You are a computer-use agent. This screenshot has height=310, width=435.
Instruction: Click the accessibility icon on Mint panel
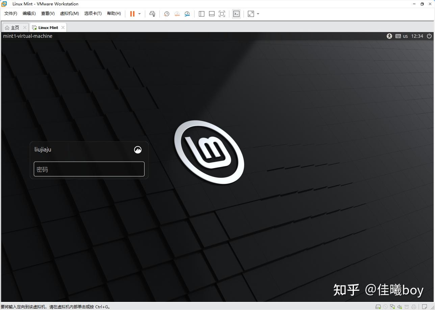point(389,36)
